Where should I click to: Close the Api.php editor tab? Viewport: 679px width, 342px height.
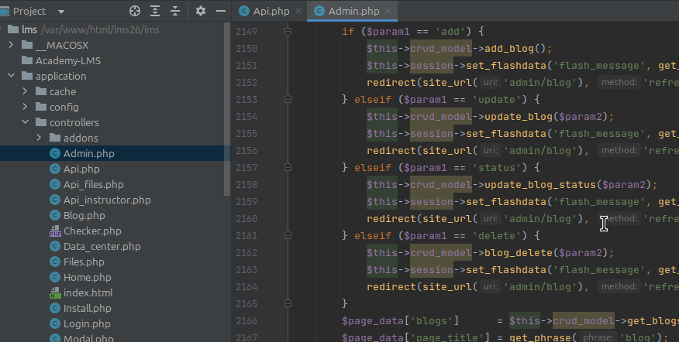point(298,11)
